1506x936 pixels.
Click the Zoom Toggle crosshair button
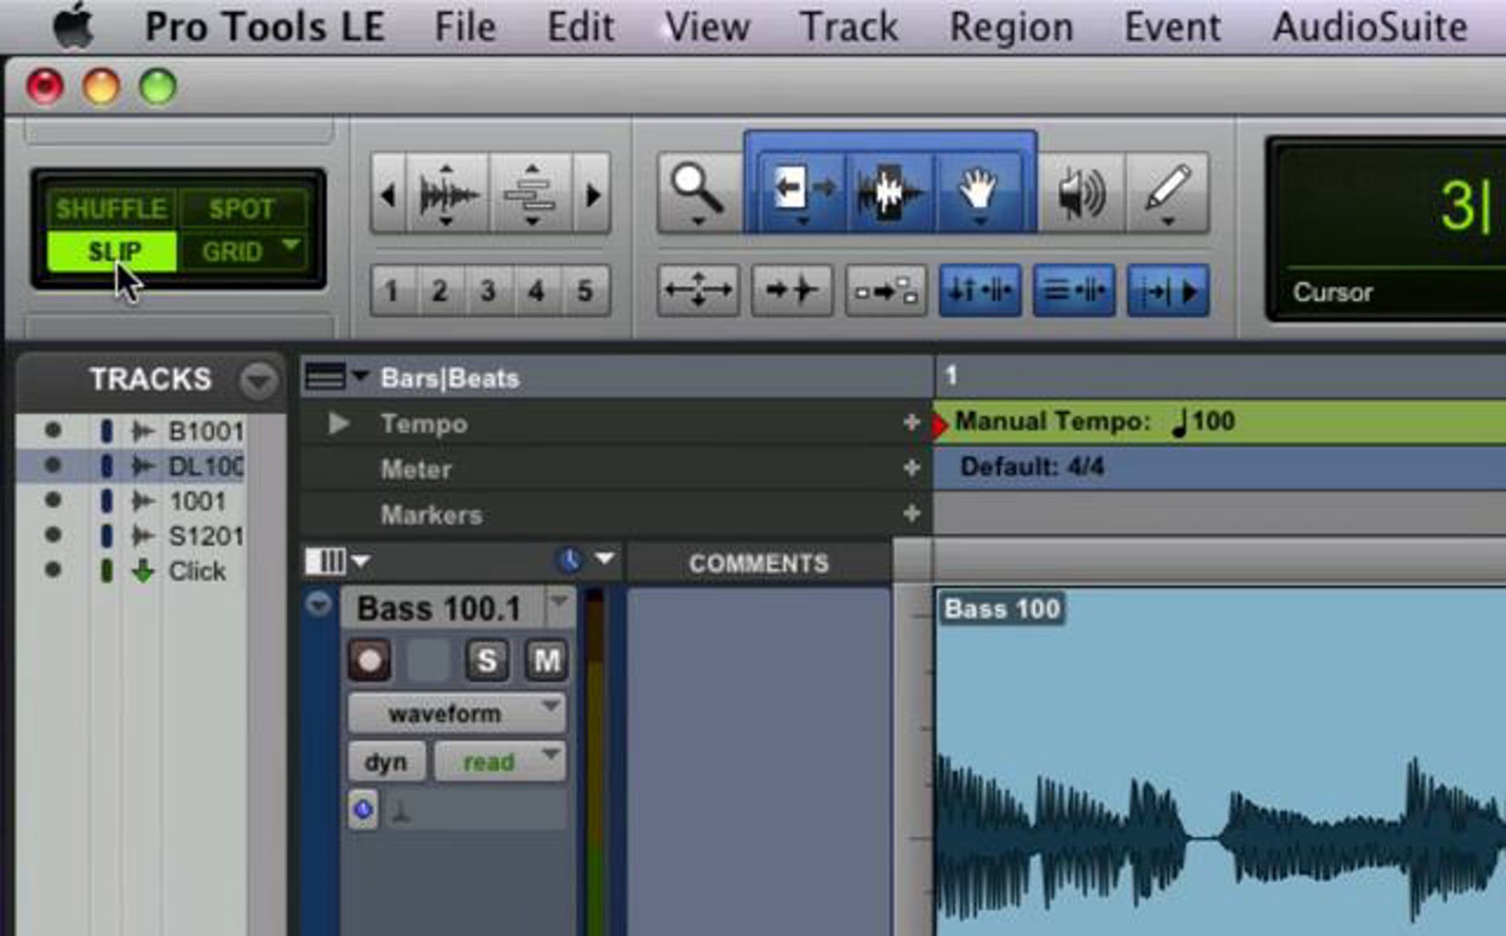(698, 291)
